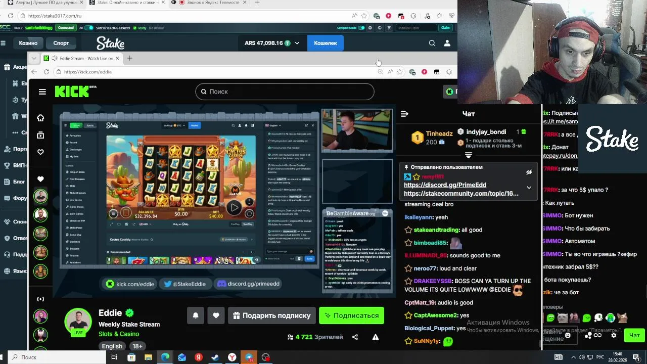647x364 pixels.
Task: Switch to the Спорт tab
Action: [61, 43]
